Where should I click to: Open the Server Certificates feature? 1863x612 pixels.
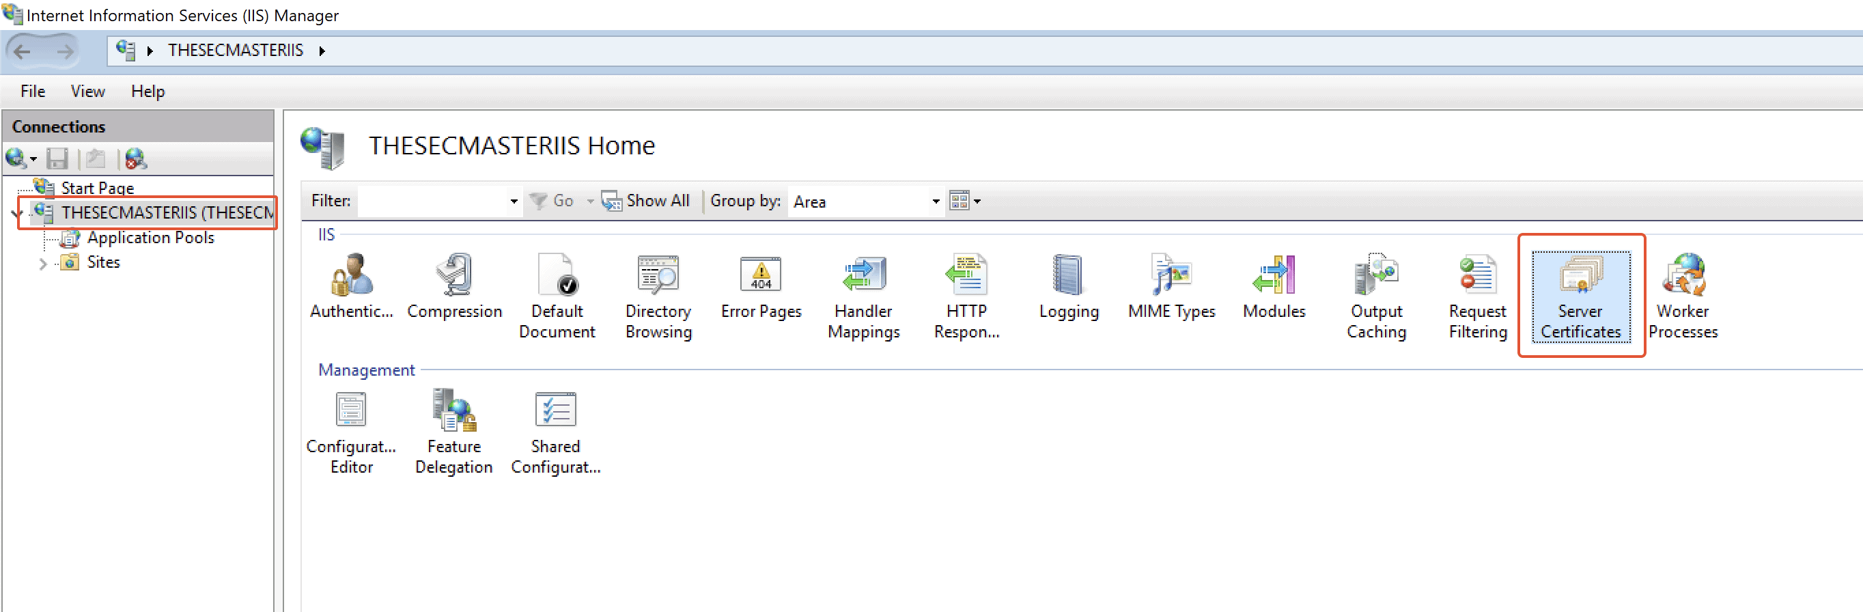1581,296
